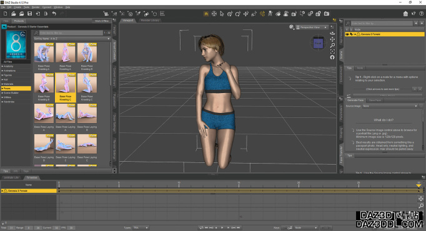This screenshot has height=231, width=426.
Task: Switch to the Files tab
Action: (6, 21)
